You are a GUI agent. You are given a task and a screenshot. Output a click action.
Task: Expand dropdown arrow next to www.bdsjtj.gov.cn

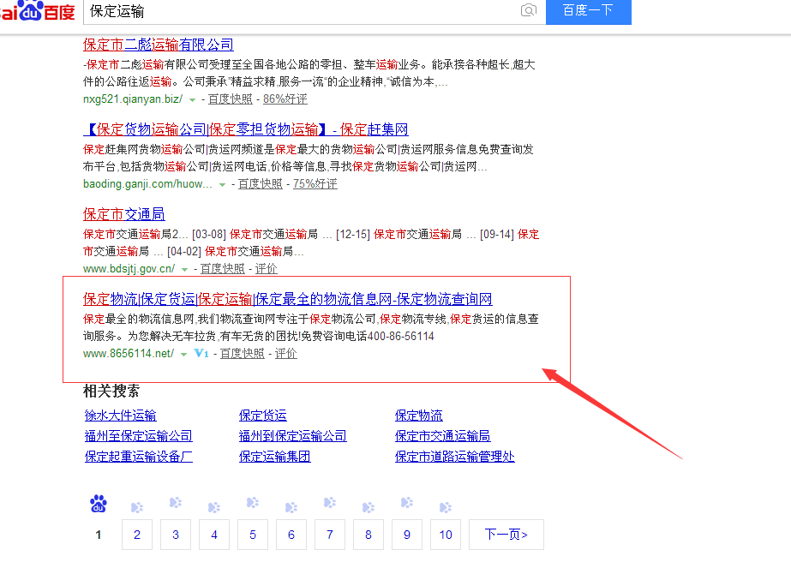pyautogui.click(x=184, y=269)
